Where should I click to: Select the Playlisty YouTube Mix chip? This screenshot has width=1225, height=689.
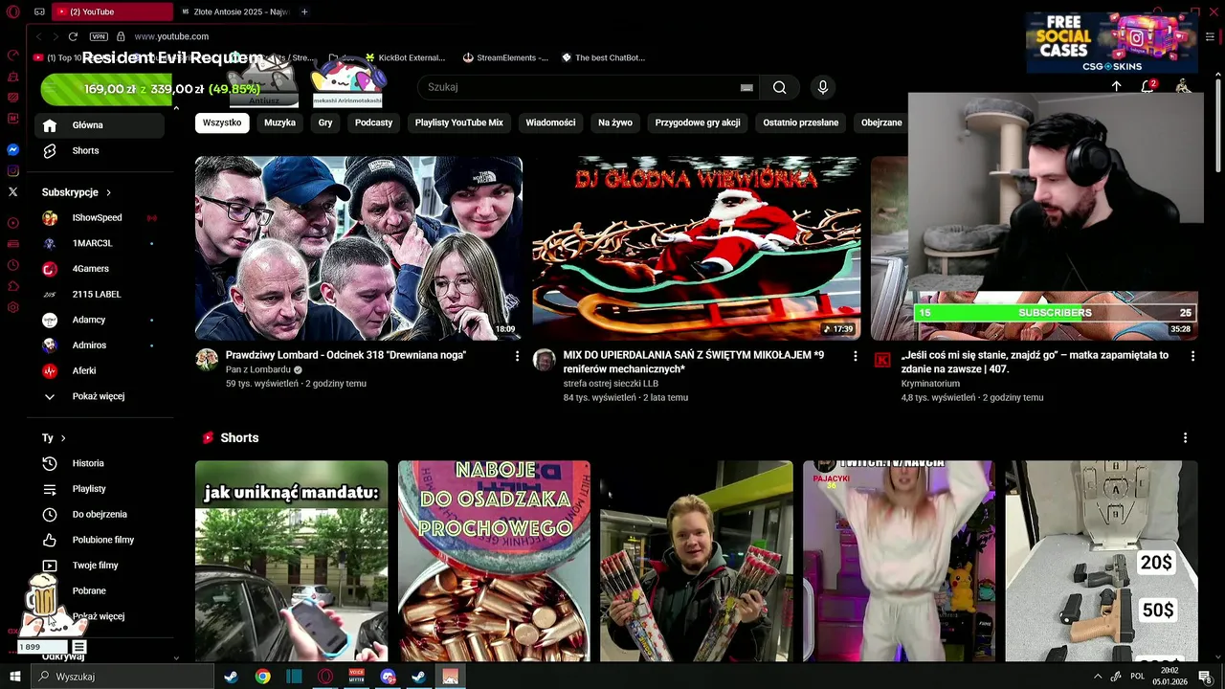coord(459,122)
